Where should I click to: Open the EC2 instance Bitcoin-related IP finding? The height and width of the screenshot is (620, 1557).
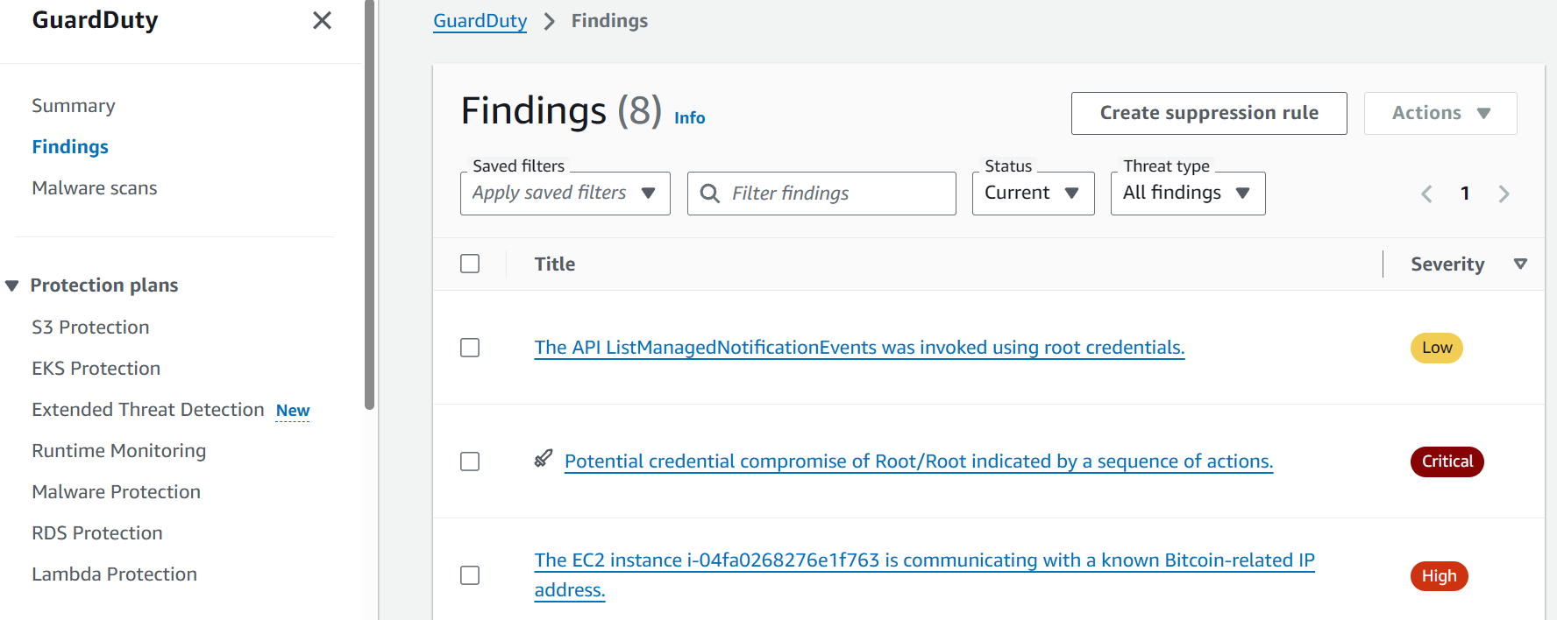(x=924, y=574)
